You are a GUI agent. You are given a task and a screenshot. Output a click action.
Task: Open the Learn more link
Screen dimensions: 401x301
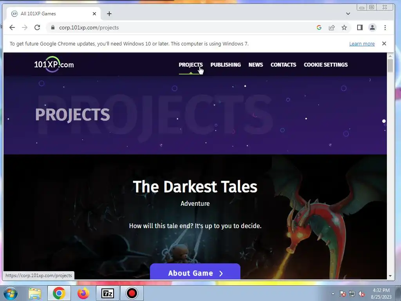(x=362, y=44)
